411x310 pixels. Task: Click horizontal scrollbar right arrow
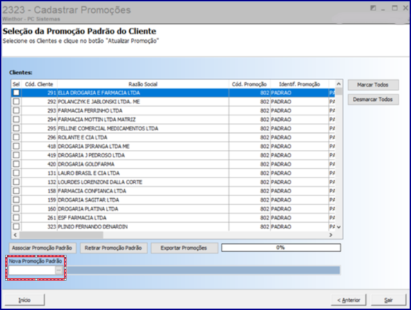point(331,235)
